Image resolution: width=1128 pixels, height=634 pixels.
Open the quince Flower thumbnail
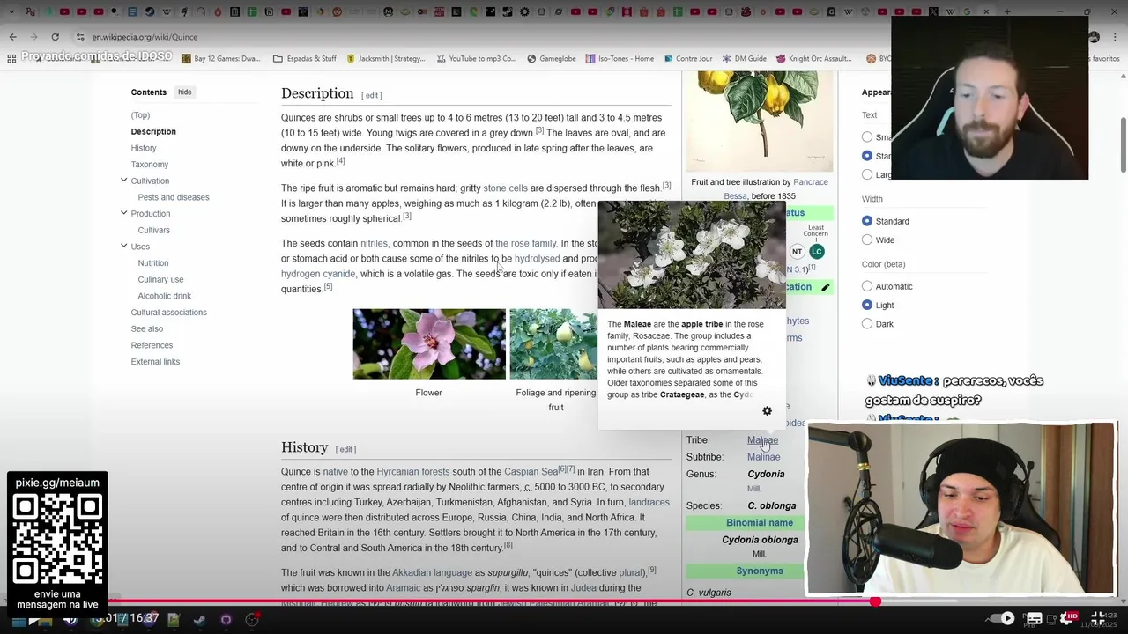[429, 344]
